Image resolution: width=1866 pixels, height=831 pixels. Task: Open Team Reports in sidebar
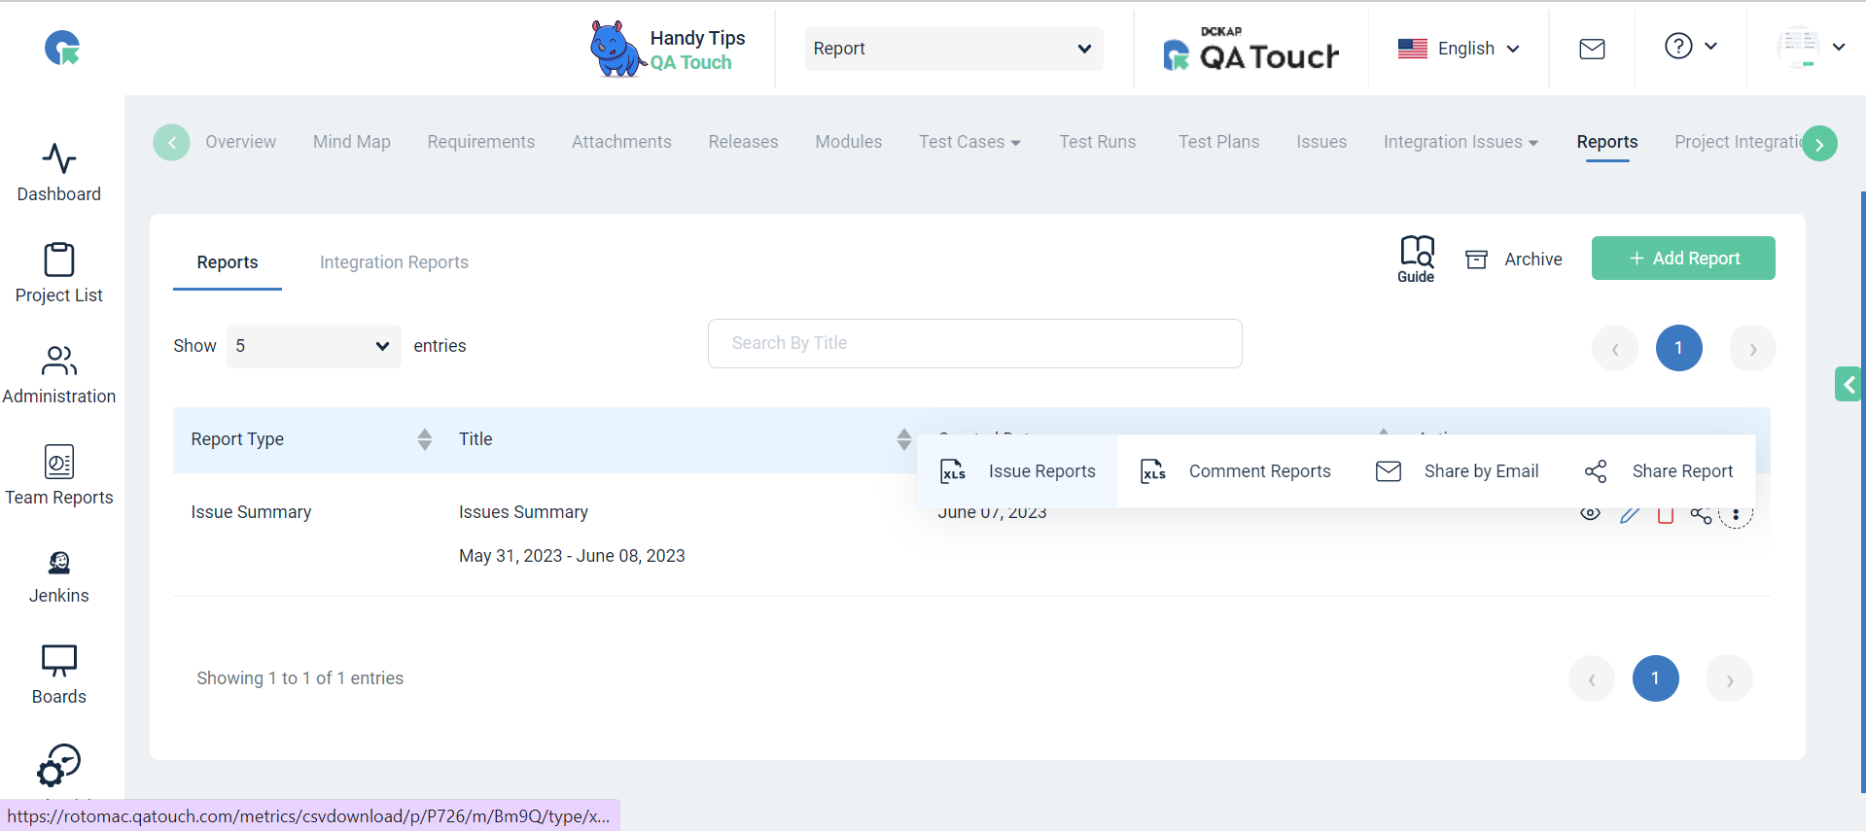(59, 476)
